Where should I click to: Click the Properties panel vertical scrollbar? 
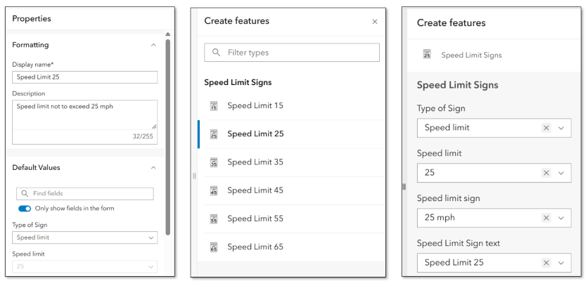click(167, 137)
